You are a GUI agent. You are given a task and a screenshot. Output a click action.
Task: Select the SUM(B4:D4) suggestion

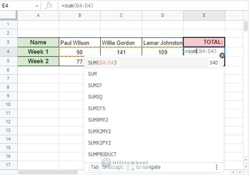pyautogui.click(x=102, y=63)
